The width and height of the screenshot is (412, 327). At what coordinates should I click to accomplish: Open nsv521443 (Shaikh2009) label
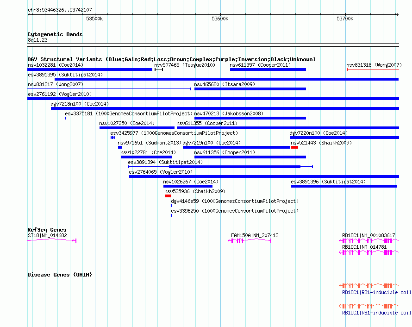(321, 143)
